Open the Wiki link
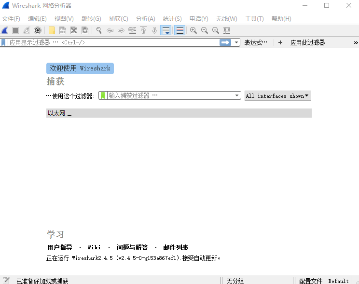 pyautogui.click(x=94, y=247)
